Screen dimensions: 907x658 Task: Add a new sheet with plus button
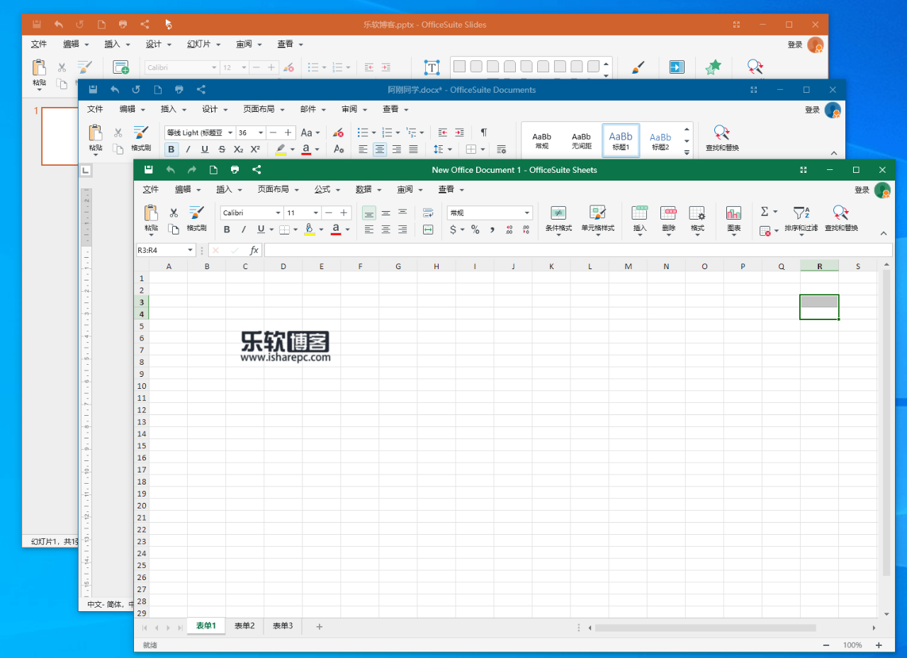coord(319,627)
